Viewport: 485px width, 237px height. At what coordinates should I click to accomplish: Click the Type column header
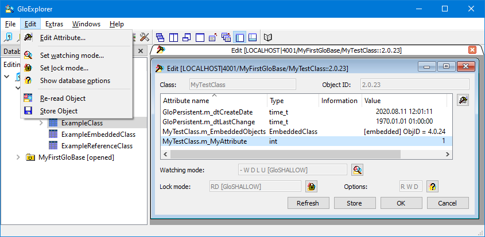293,101
